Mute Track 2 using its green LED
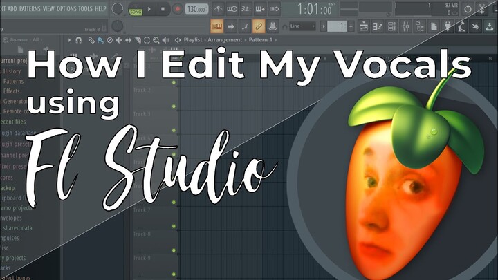This screenshot has width=498, height=280. click(x=174, y=106)
